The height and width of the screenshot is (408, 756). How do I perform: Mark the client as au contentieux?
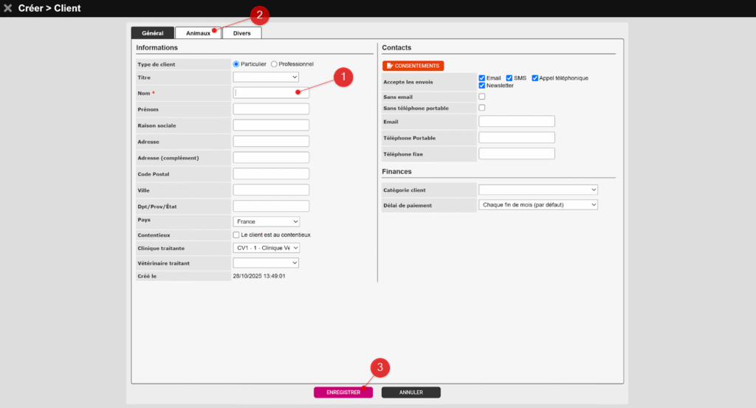coord(237,235)
